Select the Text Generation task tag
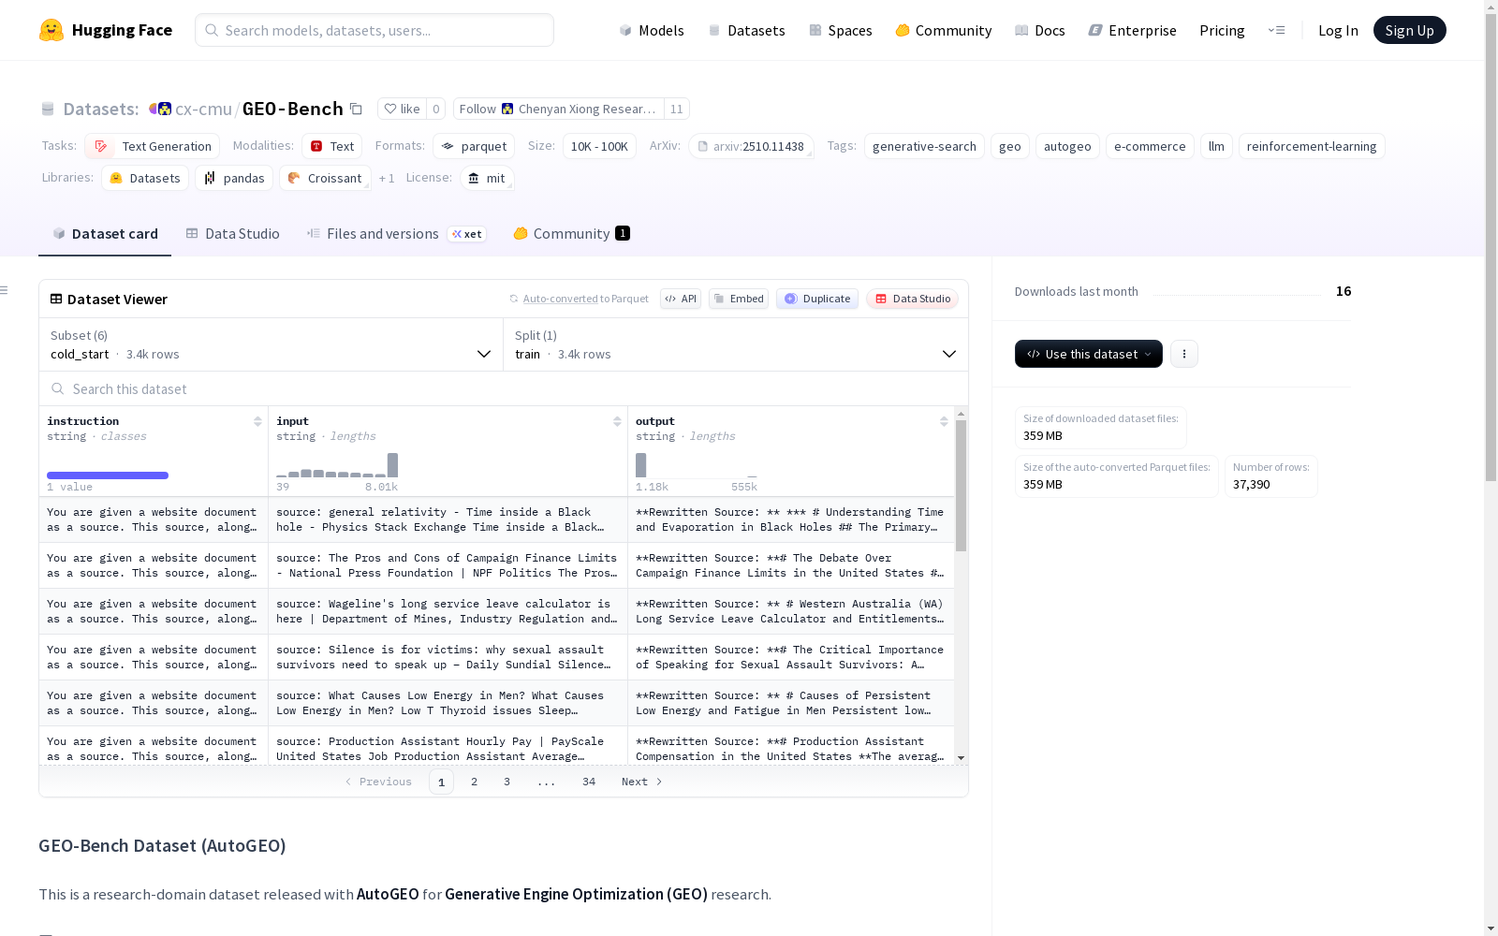The height and width of the screenshot is (936, 1498). click(153, 146)
